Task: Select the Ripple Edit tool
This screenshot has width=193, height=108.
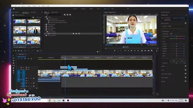Action: 13,61
